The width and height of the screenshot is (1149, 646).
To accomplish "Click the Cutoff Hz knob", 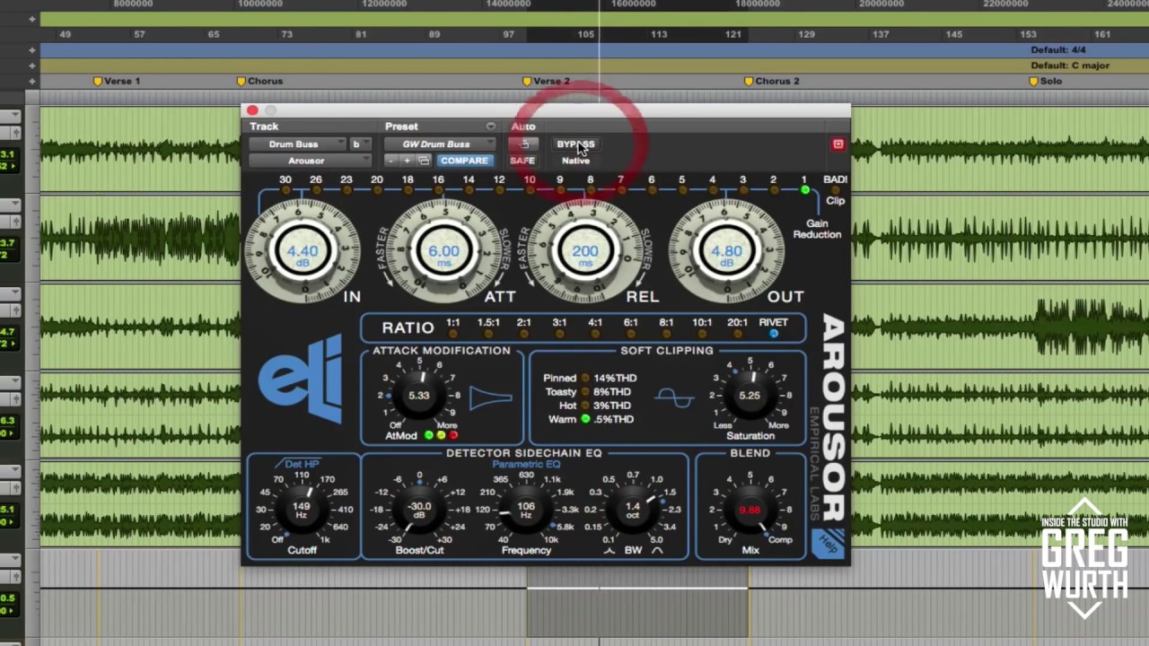I will (x=302, y=510).
